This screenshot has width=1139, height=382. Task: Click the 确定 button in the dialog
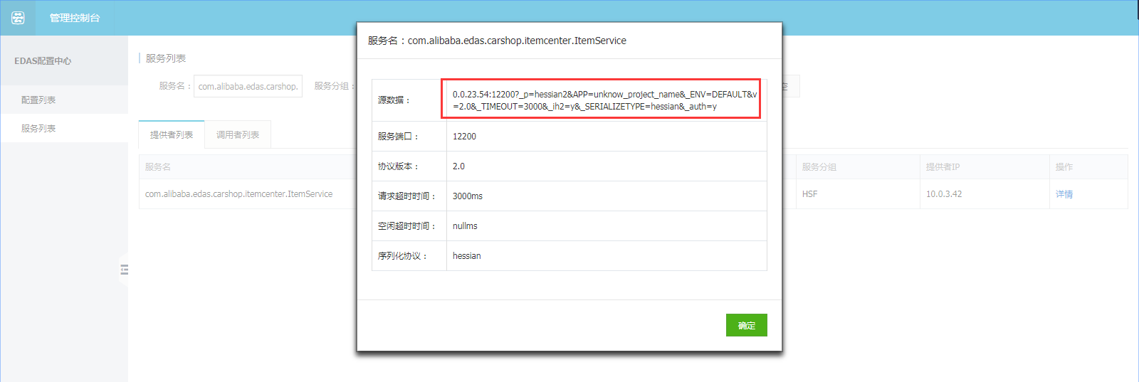coord(747,325)
